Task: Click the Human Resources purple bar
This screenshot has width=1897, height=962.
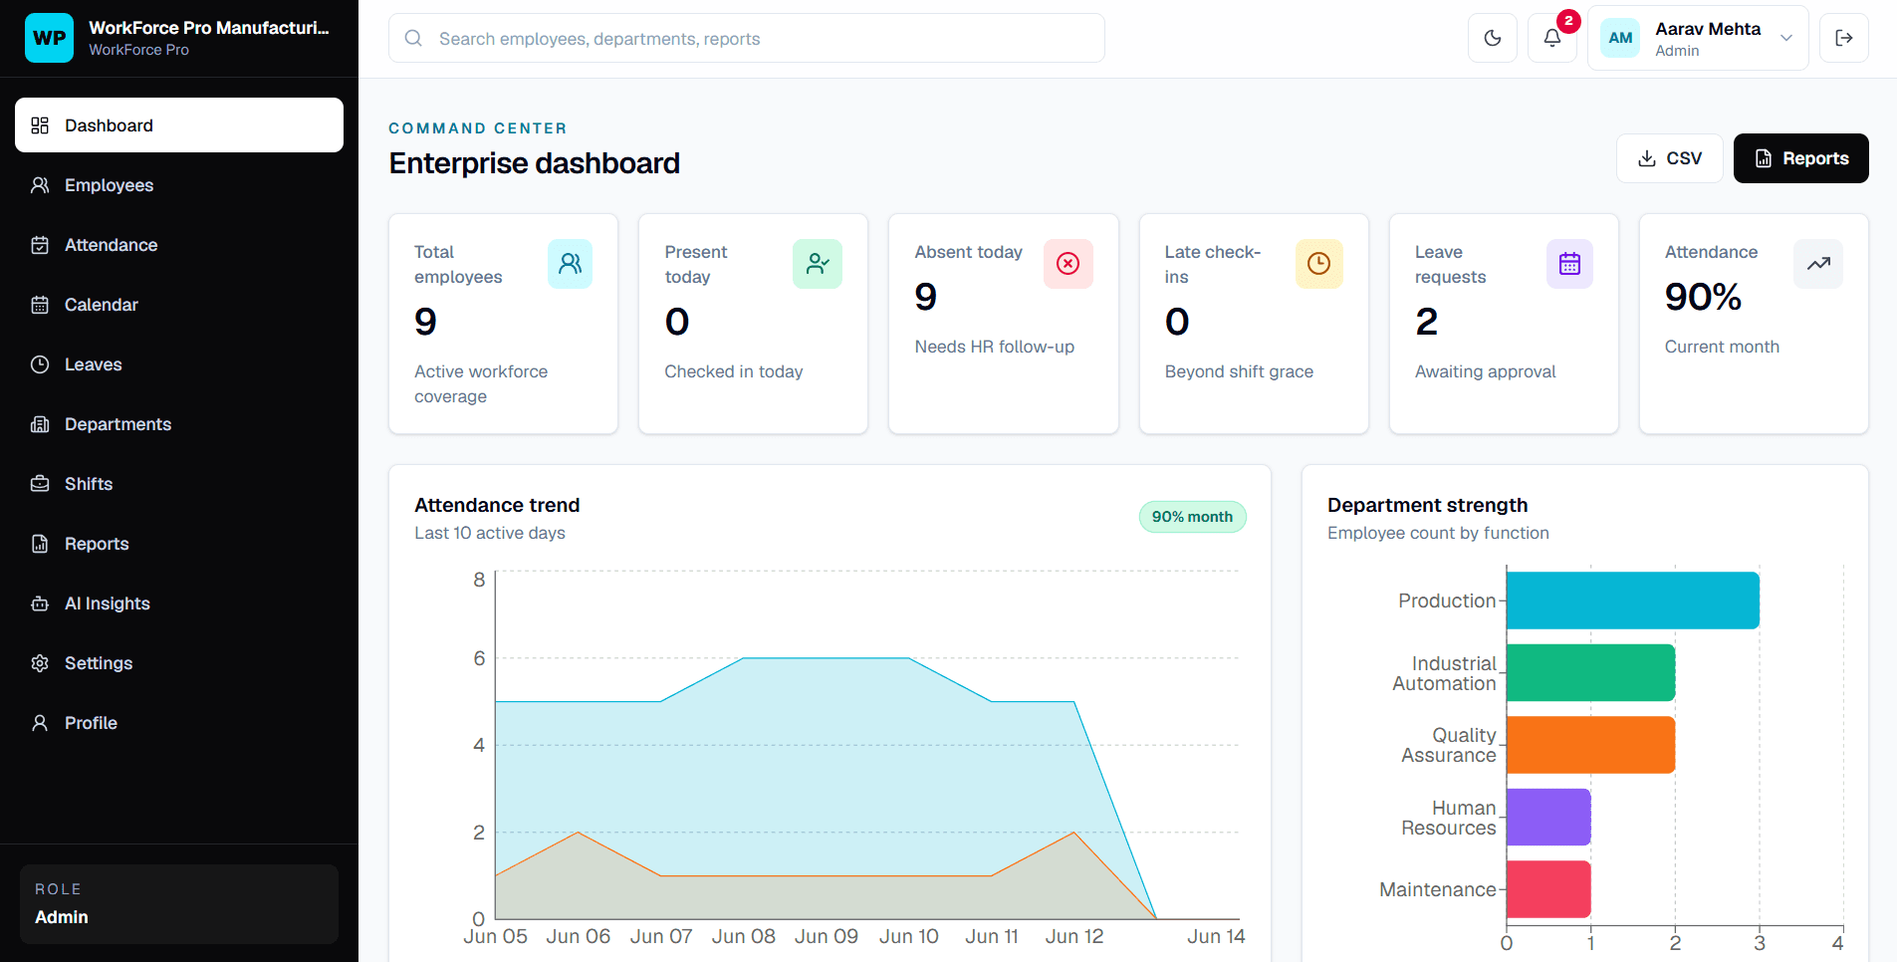Action: tap(1548, 818)
